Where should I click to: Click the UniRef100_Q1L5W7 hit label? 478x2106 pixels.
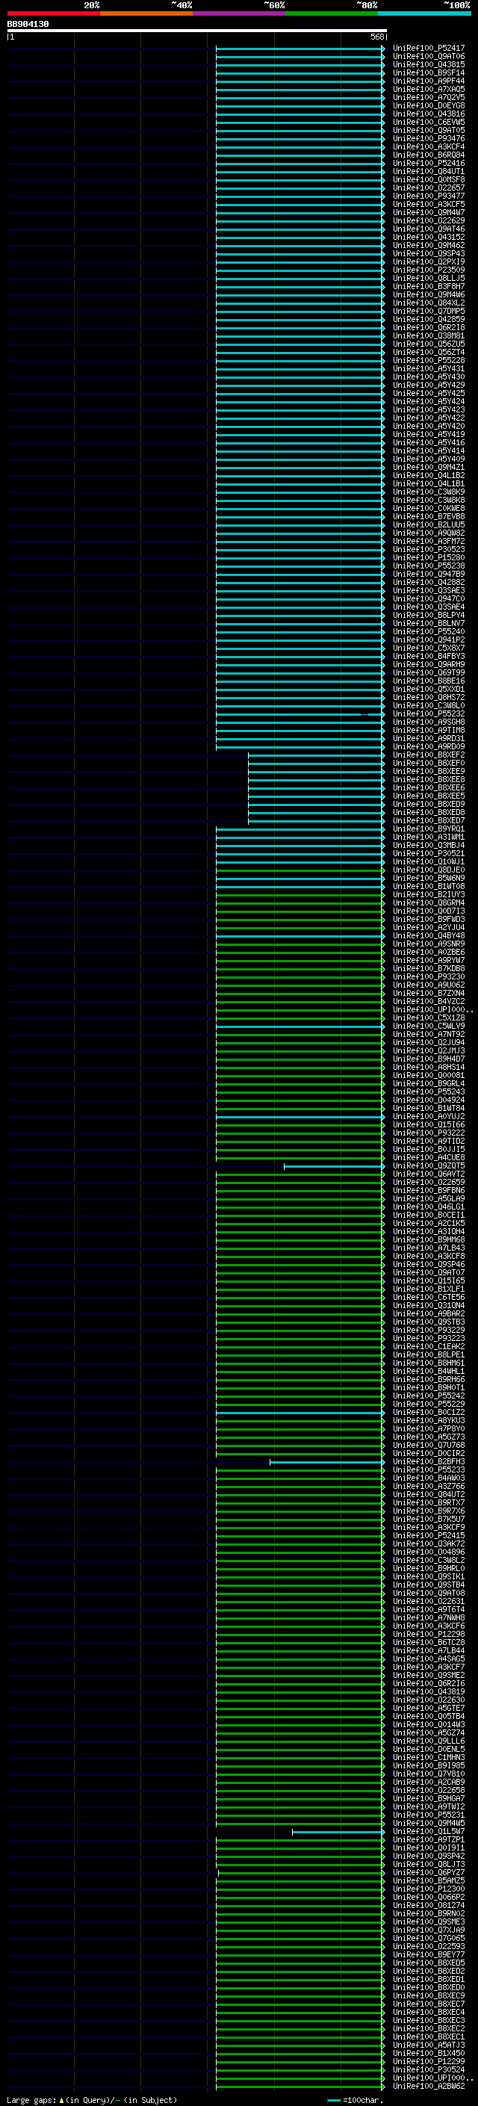(429, 1831)
